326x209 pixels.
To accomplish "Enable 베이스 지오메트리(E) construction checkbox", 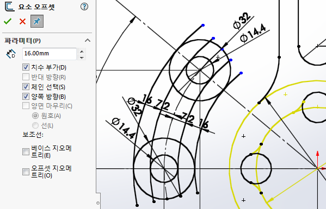I will 26,151.
